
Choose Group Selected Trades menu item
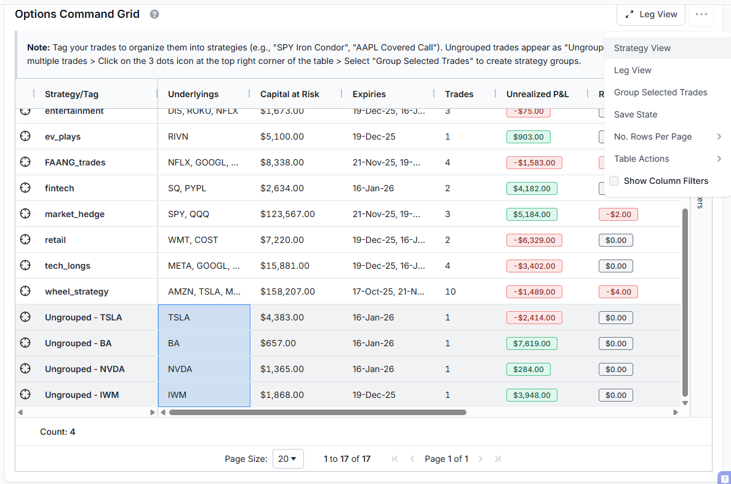click(x=660, y=92)
